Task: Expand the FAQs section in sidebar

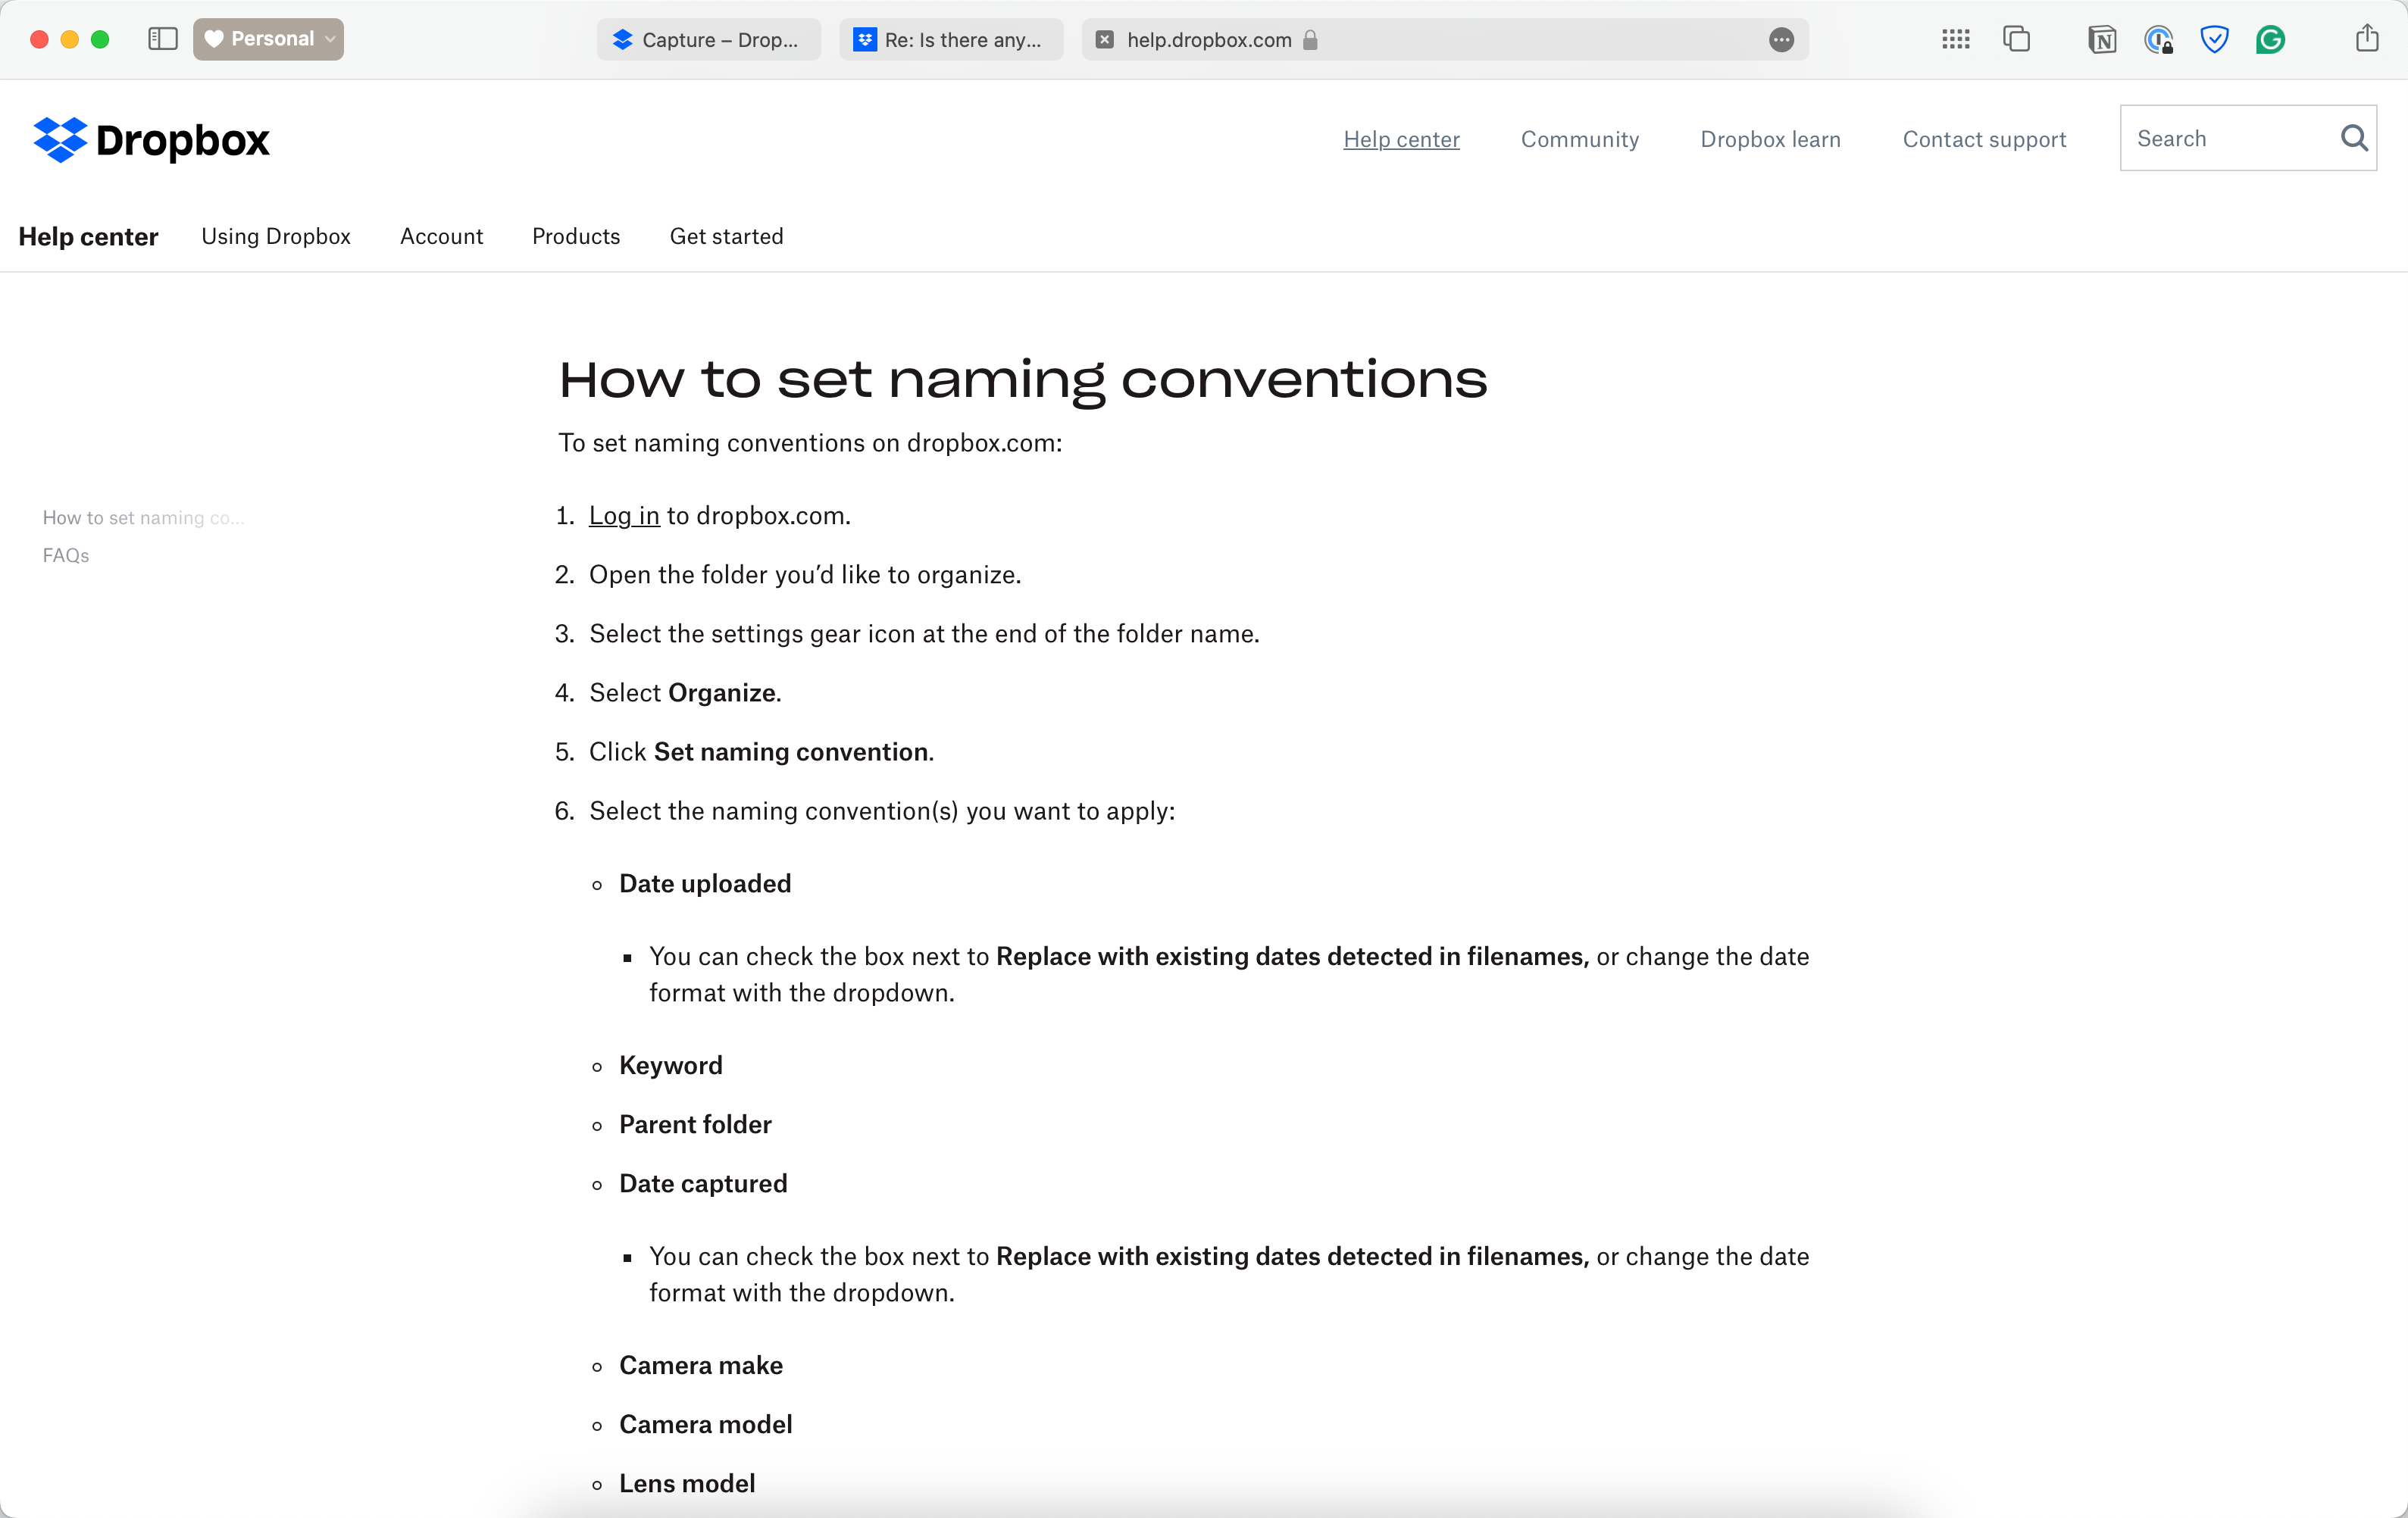Action: click(x=64, y=556)
